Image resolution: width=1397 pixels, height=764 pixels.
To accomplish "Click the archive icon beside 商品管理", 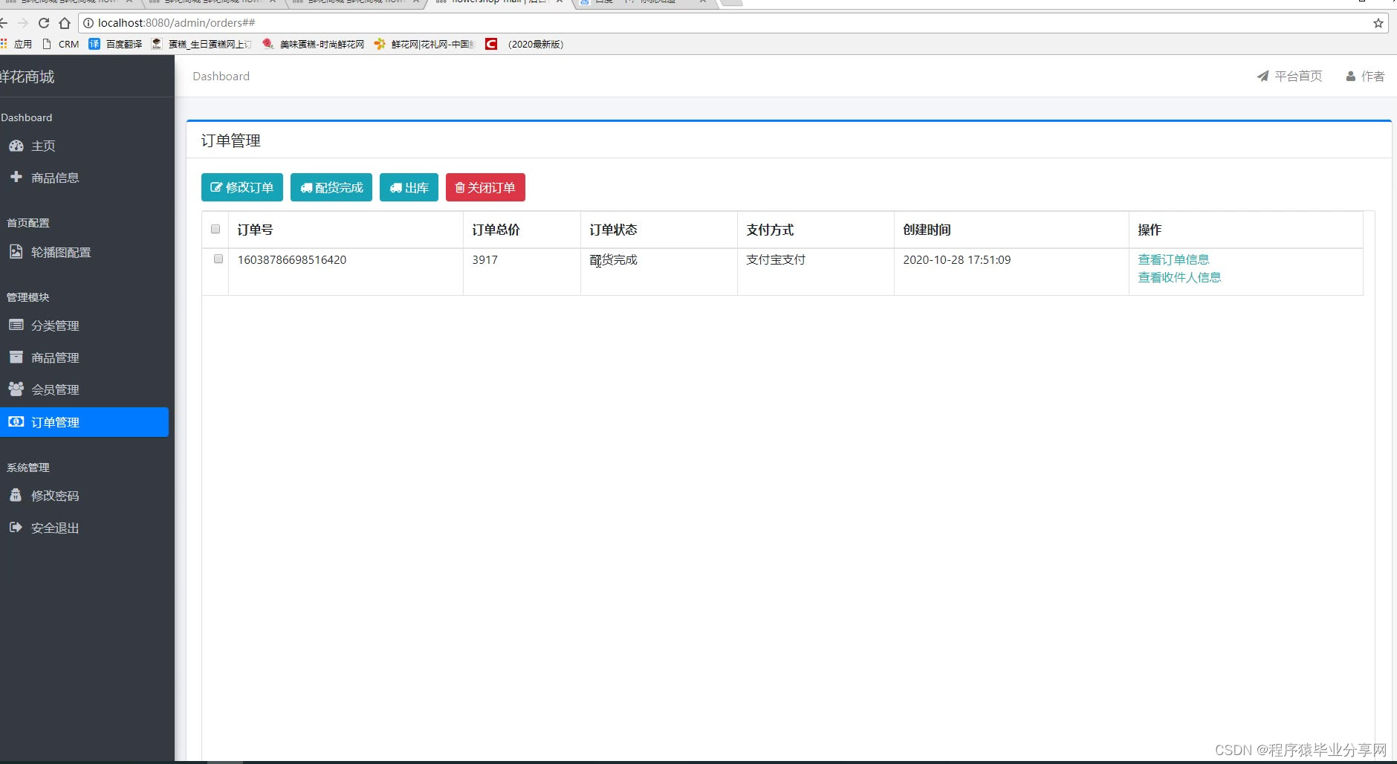I will pyautogui.click(x=16, y=357).
